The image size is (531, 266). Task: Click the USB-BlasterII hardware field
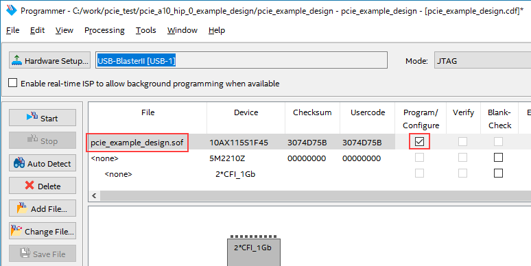(241, 60)
